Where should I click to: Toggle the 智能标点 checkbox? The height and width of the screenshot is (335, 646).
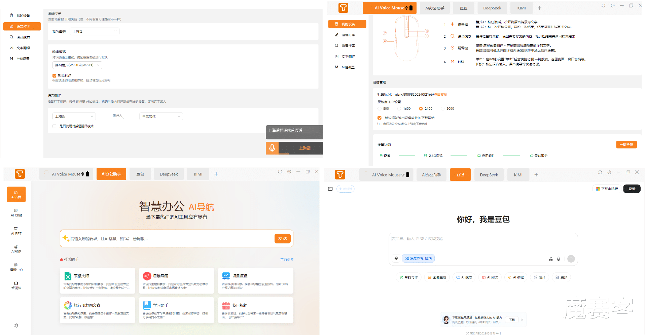(x=54, y=76)
